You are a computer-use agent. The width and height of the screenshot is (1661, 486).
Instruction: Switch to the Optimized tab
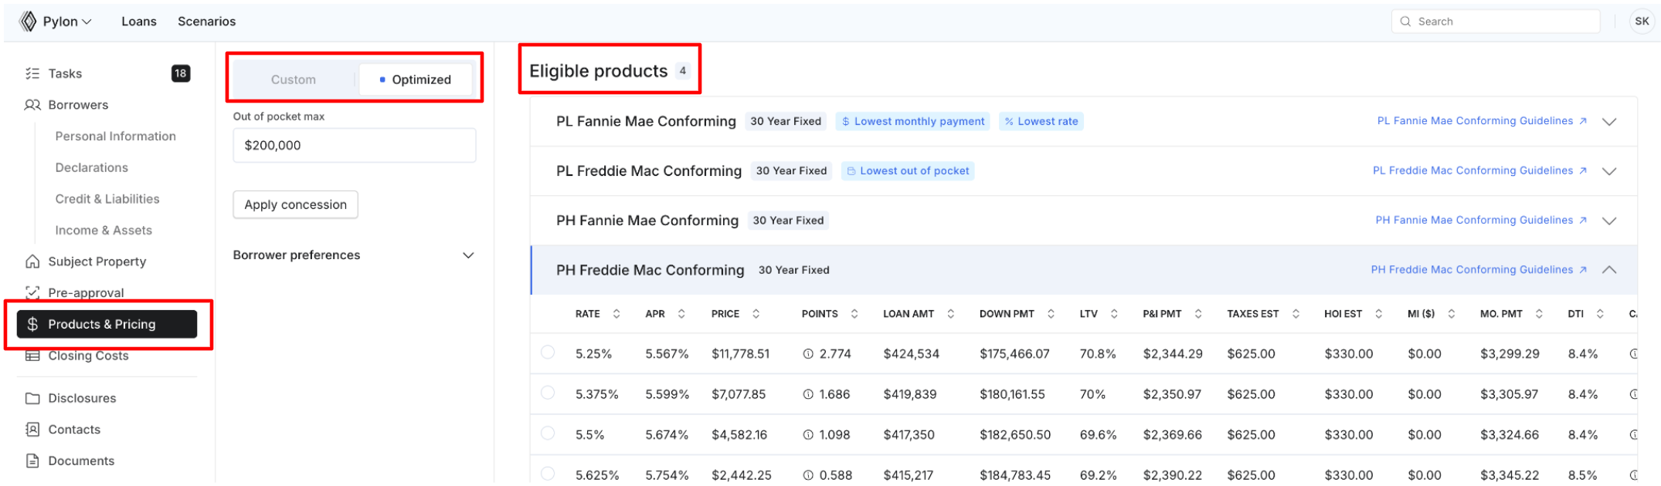(416, 79)
